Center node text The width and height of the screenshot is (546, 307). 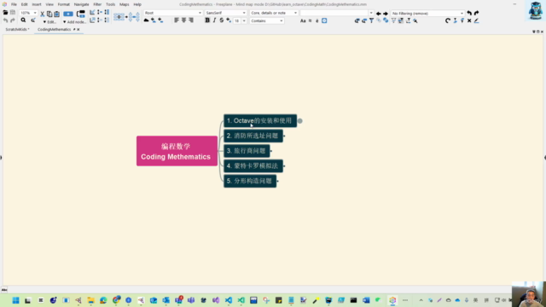(x=184, y=20)
